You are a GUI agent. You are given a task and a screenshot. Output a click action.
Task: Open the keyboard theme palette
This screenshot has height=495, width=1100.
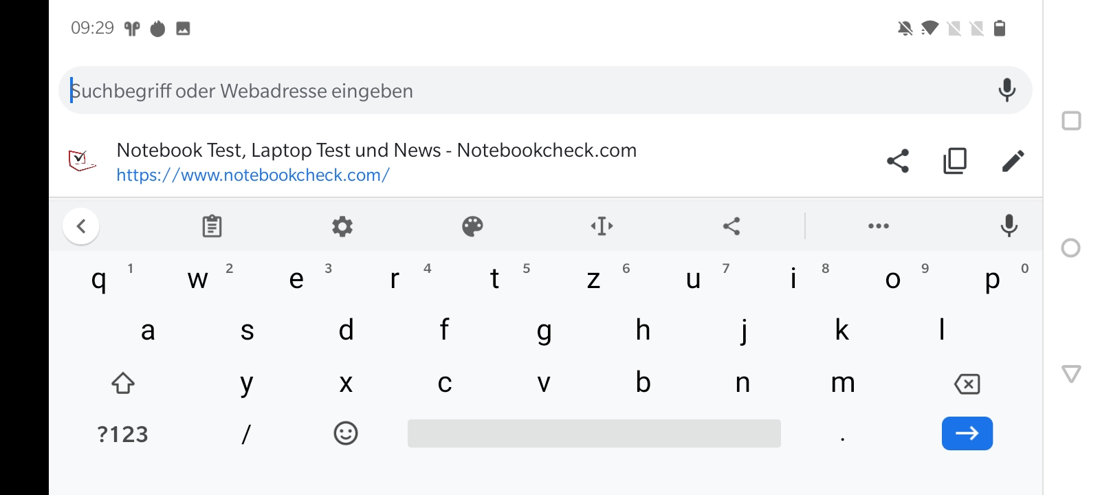pos(472,226)
